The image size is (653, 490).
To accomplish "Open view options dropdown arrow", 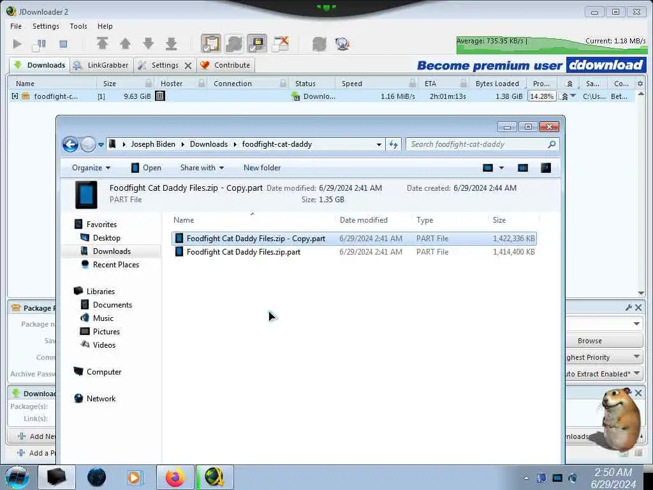I will [x=501, y=168].
